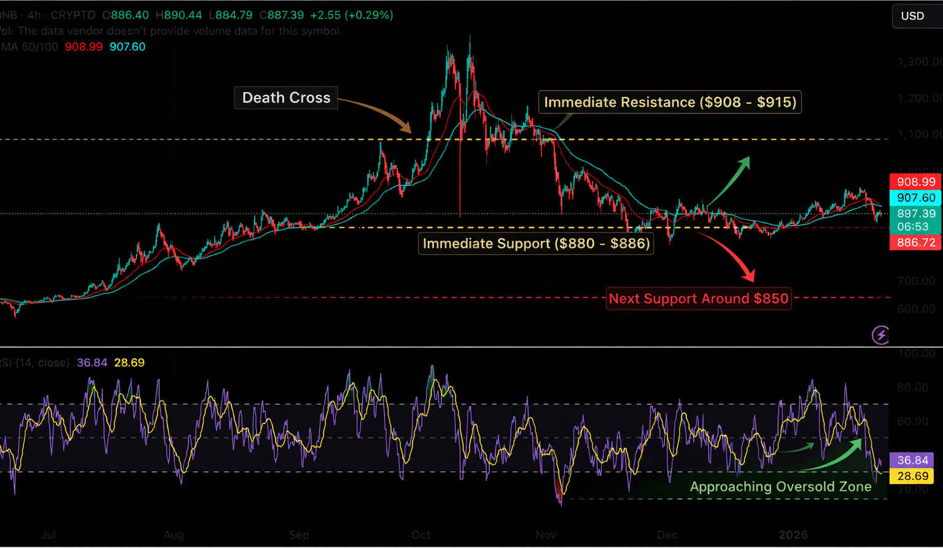Select the cyan 907.60 price tag
This screenshot has width=943, height=548.
tap(915, 198)
